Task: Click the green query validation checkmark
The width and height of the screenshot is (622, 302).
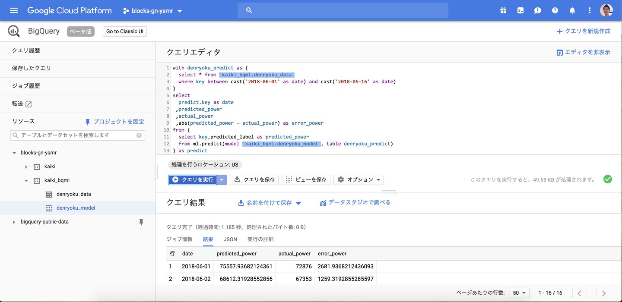Action: coord(608,179)
